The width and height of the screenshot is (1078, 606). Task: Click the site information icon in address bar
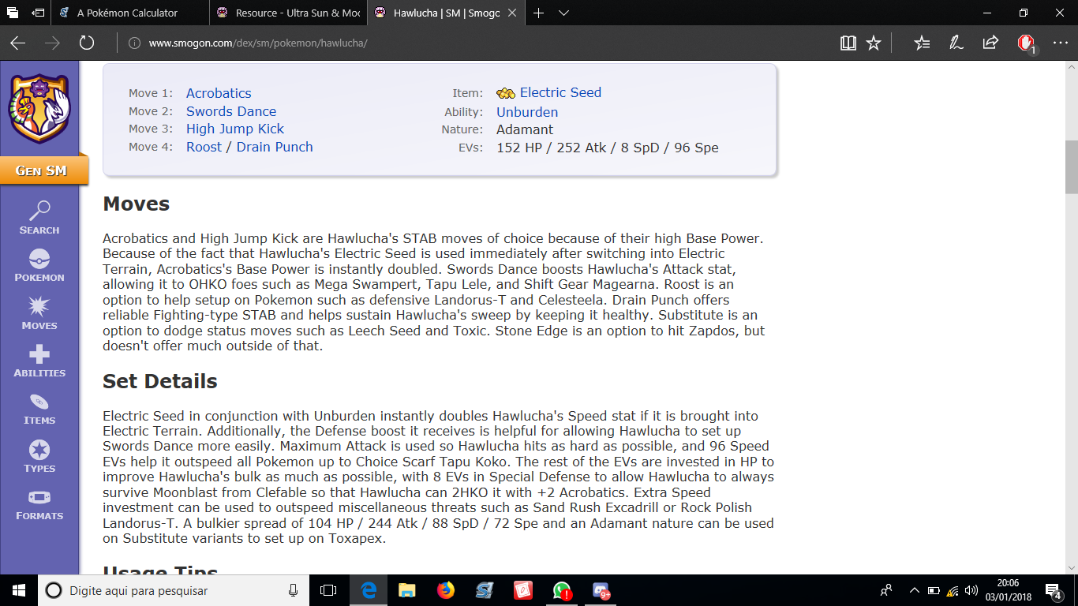click(x=134, y=43)
